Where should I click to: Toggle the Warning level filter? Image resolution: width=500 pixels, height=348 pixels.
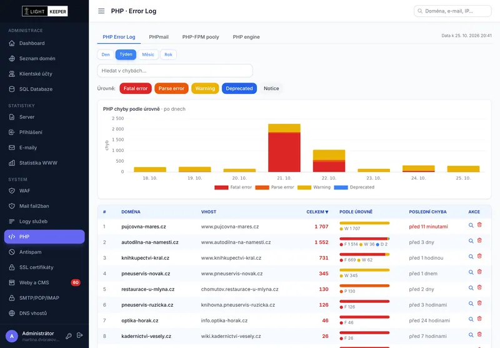click(x=205, y=88)
